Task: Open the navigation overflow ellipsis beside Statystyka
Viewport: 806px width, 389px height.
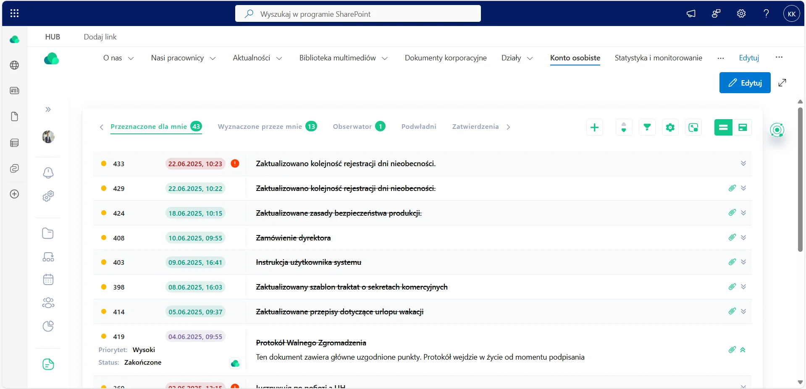Action: (721, 58)
